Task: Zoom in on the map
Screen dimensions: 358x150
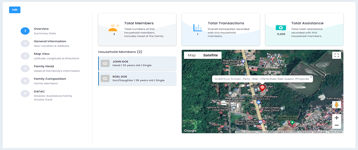Action: [337, 118]
